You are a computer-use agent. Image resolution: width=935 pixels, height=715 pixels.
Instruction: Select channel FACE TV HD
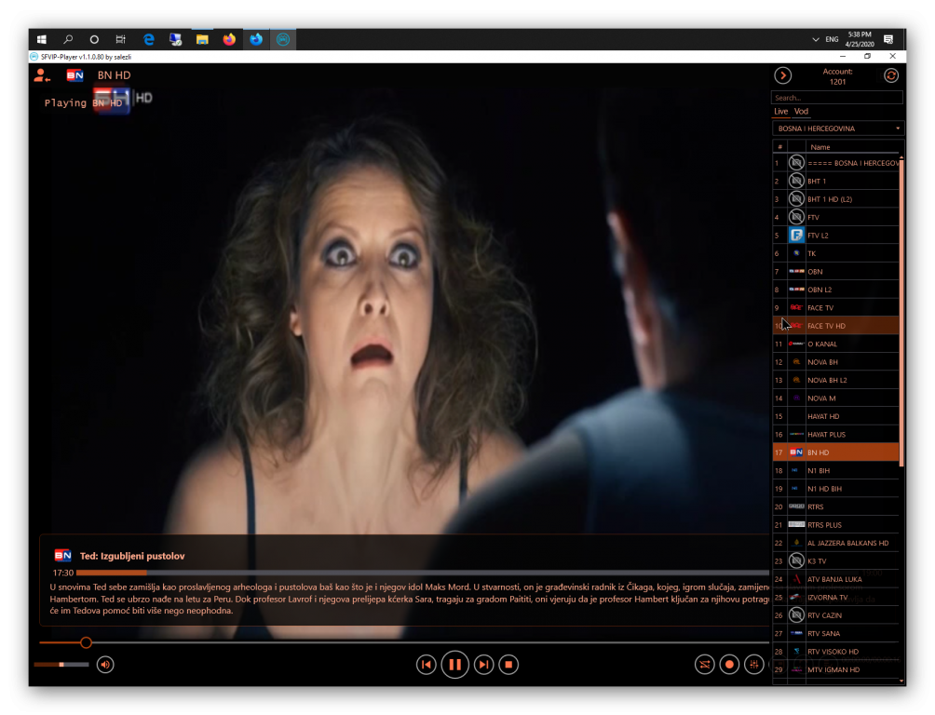[x=835, y=326]
